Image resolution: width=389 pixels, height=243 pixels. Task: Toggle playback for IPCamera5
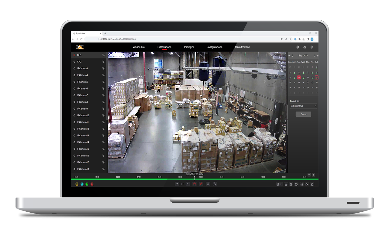(74, 82)
